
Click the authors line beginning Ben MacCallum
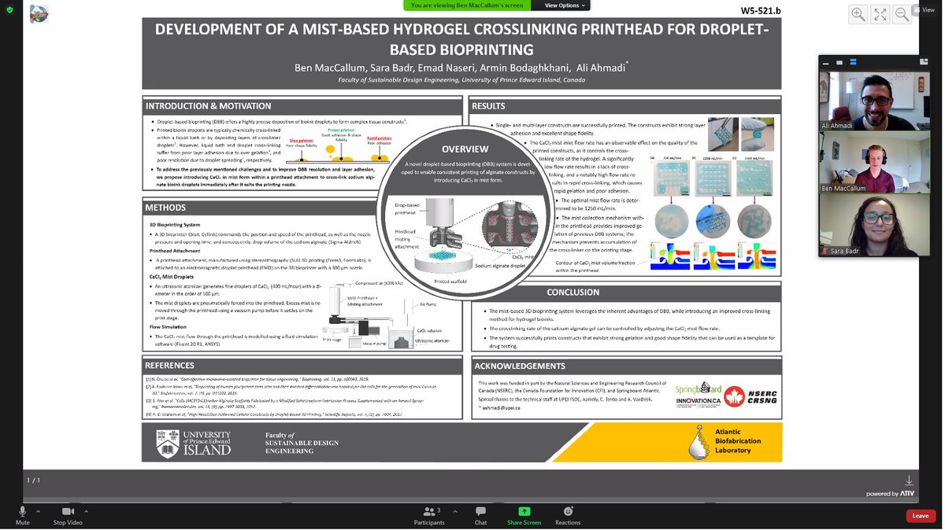click(461, 68)
